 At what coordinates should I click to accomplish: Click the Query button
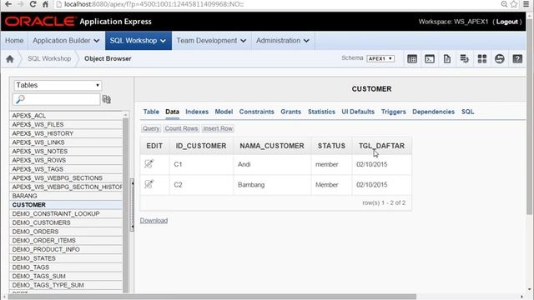click(151, 128)
